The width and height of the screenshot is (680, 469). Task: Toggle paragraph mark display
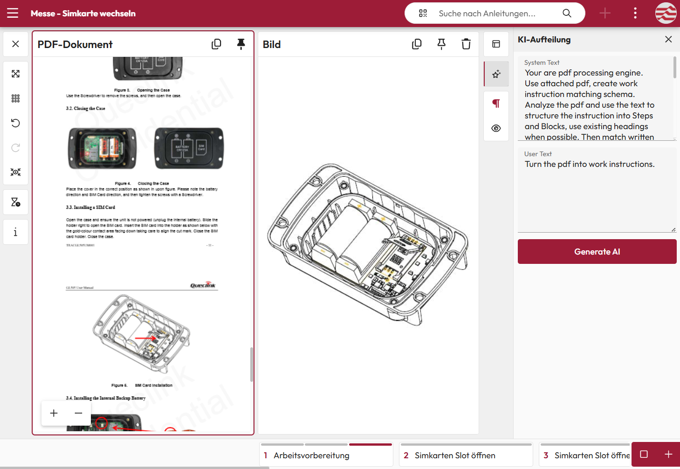click(496, 103)
